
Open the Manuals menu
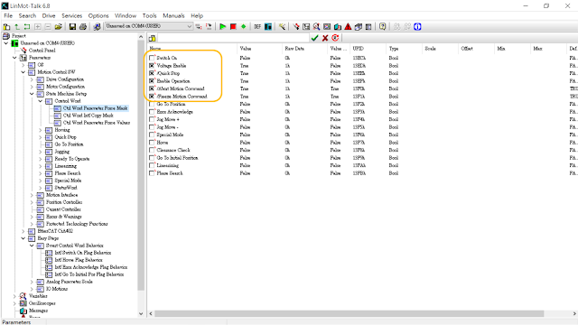click(x=173, y=16)
